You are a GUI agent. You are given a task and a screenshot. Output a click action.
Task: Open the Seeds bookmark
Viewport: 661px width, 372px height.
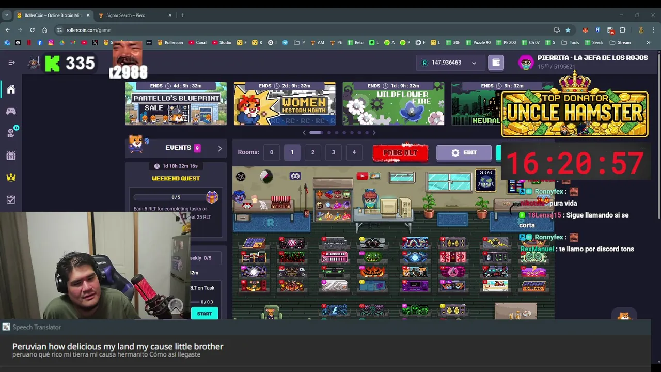pos(594,43)
